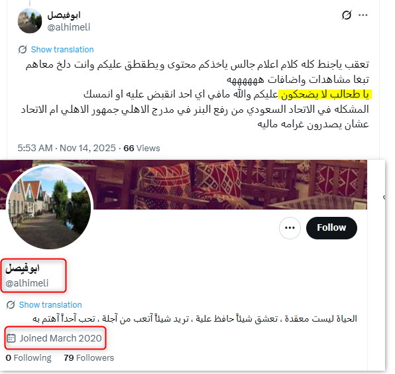This screenshot has height=374, width=395.
Task: Click the Grok translate icon above tweet
Action: point(23,49)
